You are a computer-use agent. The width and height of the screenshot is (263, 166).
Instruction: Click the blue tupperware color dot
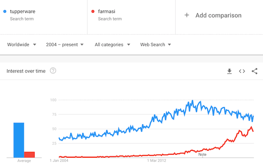click(x=5, y=11)
